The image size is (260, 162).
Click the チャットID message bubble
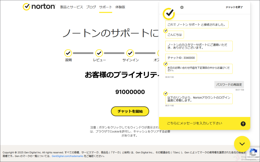click(181, 58)
